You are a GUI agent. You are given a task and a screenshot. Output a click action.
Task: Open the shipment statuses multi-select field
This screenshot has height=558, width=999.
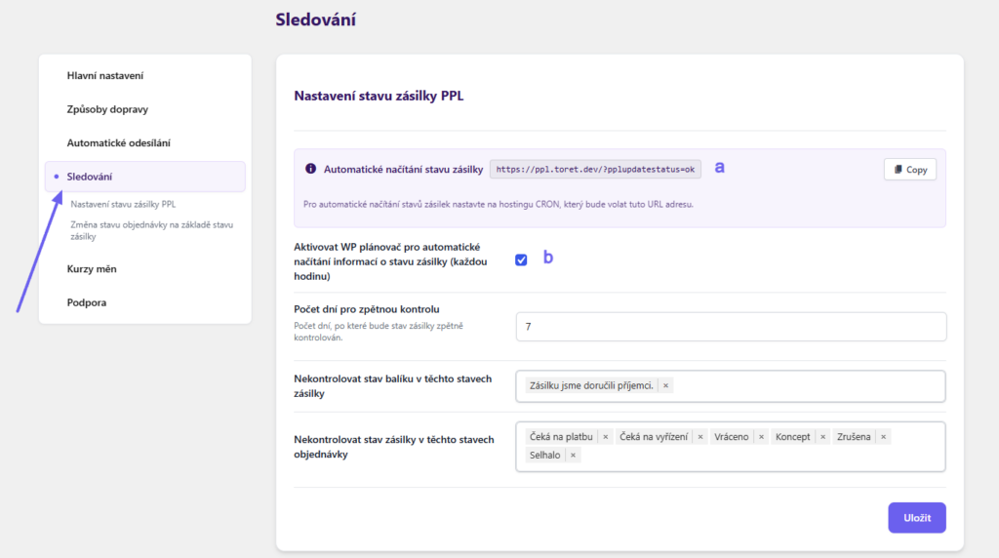pos(731,386)
